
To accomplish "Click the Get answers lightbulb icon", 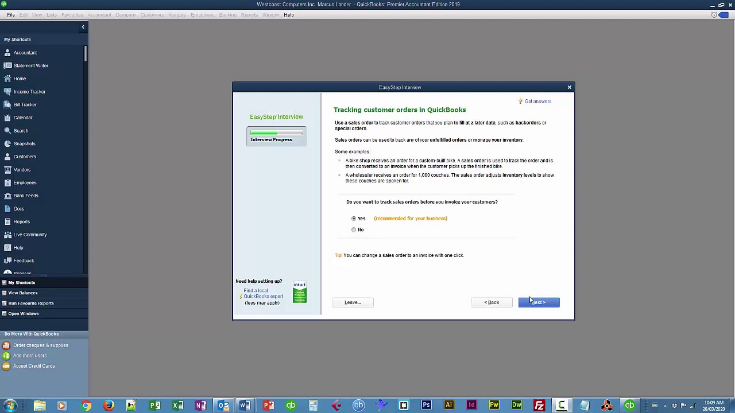I will click(521, 101).
